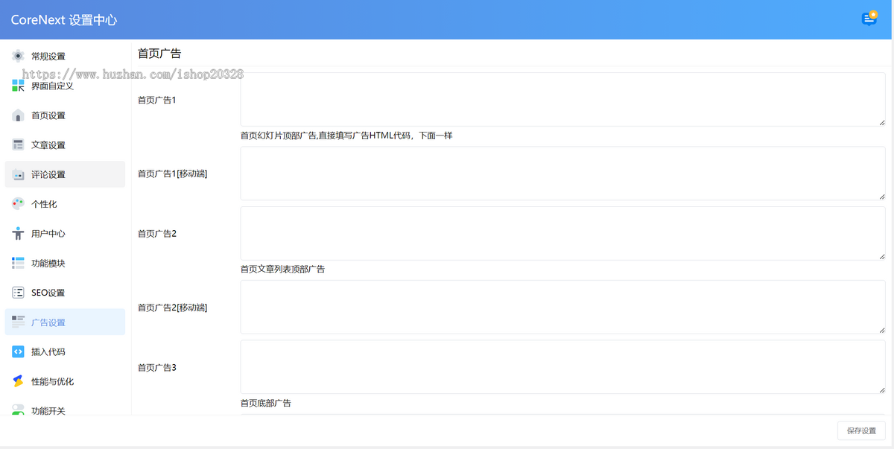Open 界面自定义 menu item
The height and width of the screenshot is (449, 894).
(65, 86)
